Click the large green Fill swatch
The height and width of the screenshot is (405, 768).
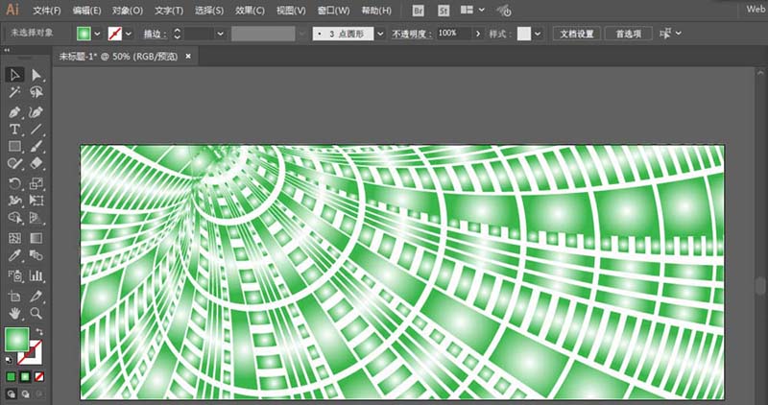pos(17,340)
